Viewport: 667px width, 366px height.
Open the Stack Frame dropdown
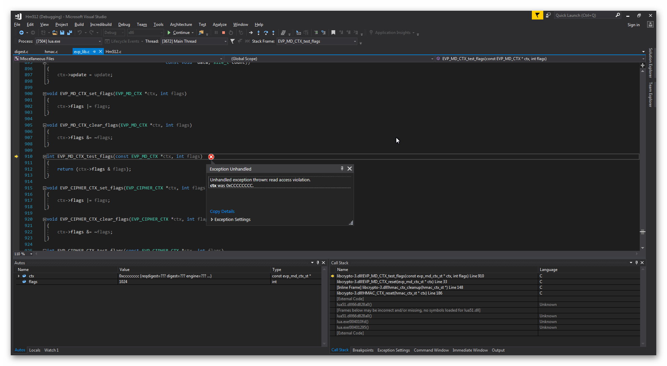pos(355,41)
